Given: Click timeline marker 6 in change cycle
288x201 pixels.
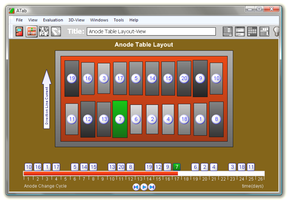Looking at the screenshot, I should [195, 167].
